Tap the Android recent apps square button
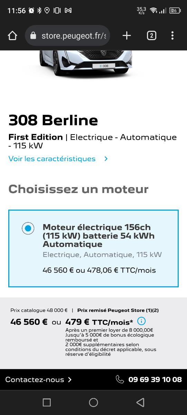The image size is (187, 415). pyautogui.click(x=47, y=402)
